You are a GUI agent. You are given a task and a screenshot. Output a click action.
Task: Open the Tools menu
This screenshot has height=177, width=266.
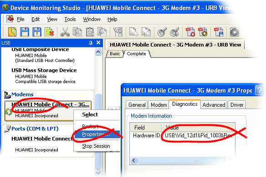[x=70, y=19]
